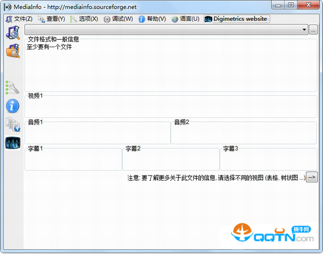
Task: Click the MediaInfo title bar app icon
Action: 7,6
